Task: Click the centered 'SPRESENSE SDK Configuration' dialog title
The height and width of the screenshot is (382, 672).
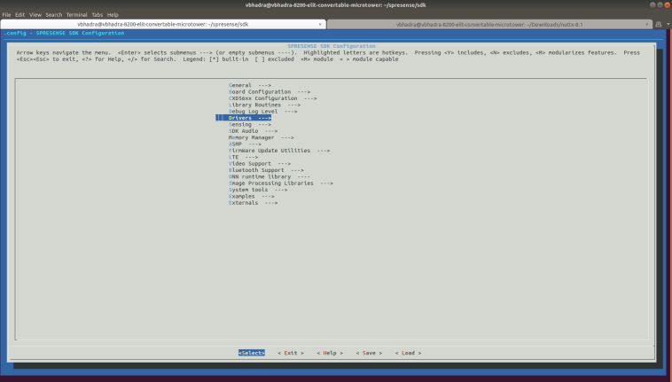Action: (332, 46)
